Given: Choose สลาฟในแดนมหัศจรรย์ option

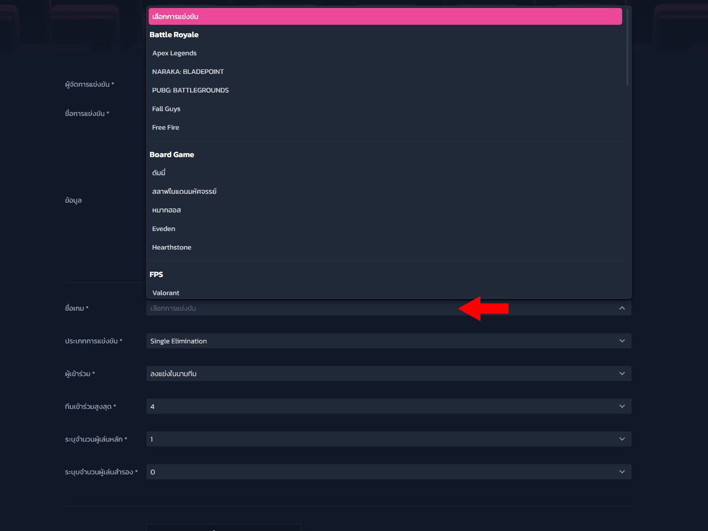Looking at the screenshot, I should pos(385,192).
